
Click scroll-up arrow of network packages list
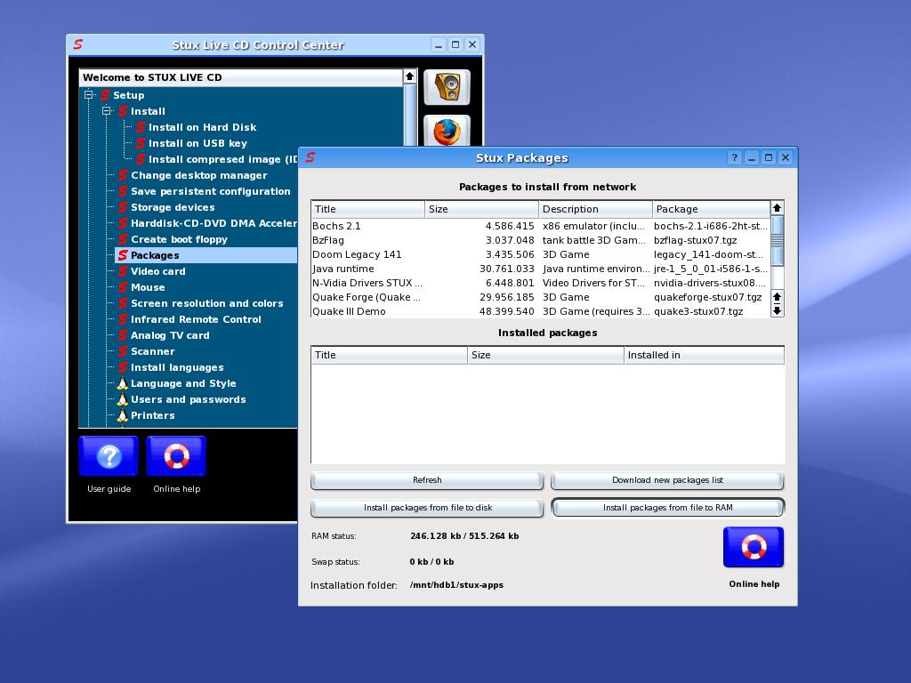[777, 208]
